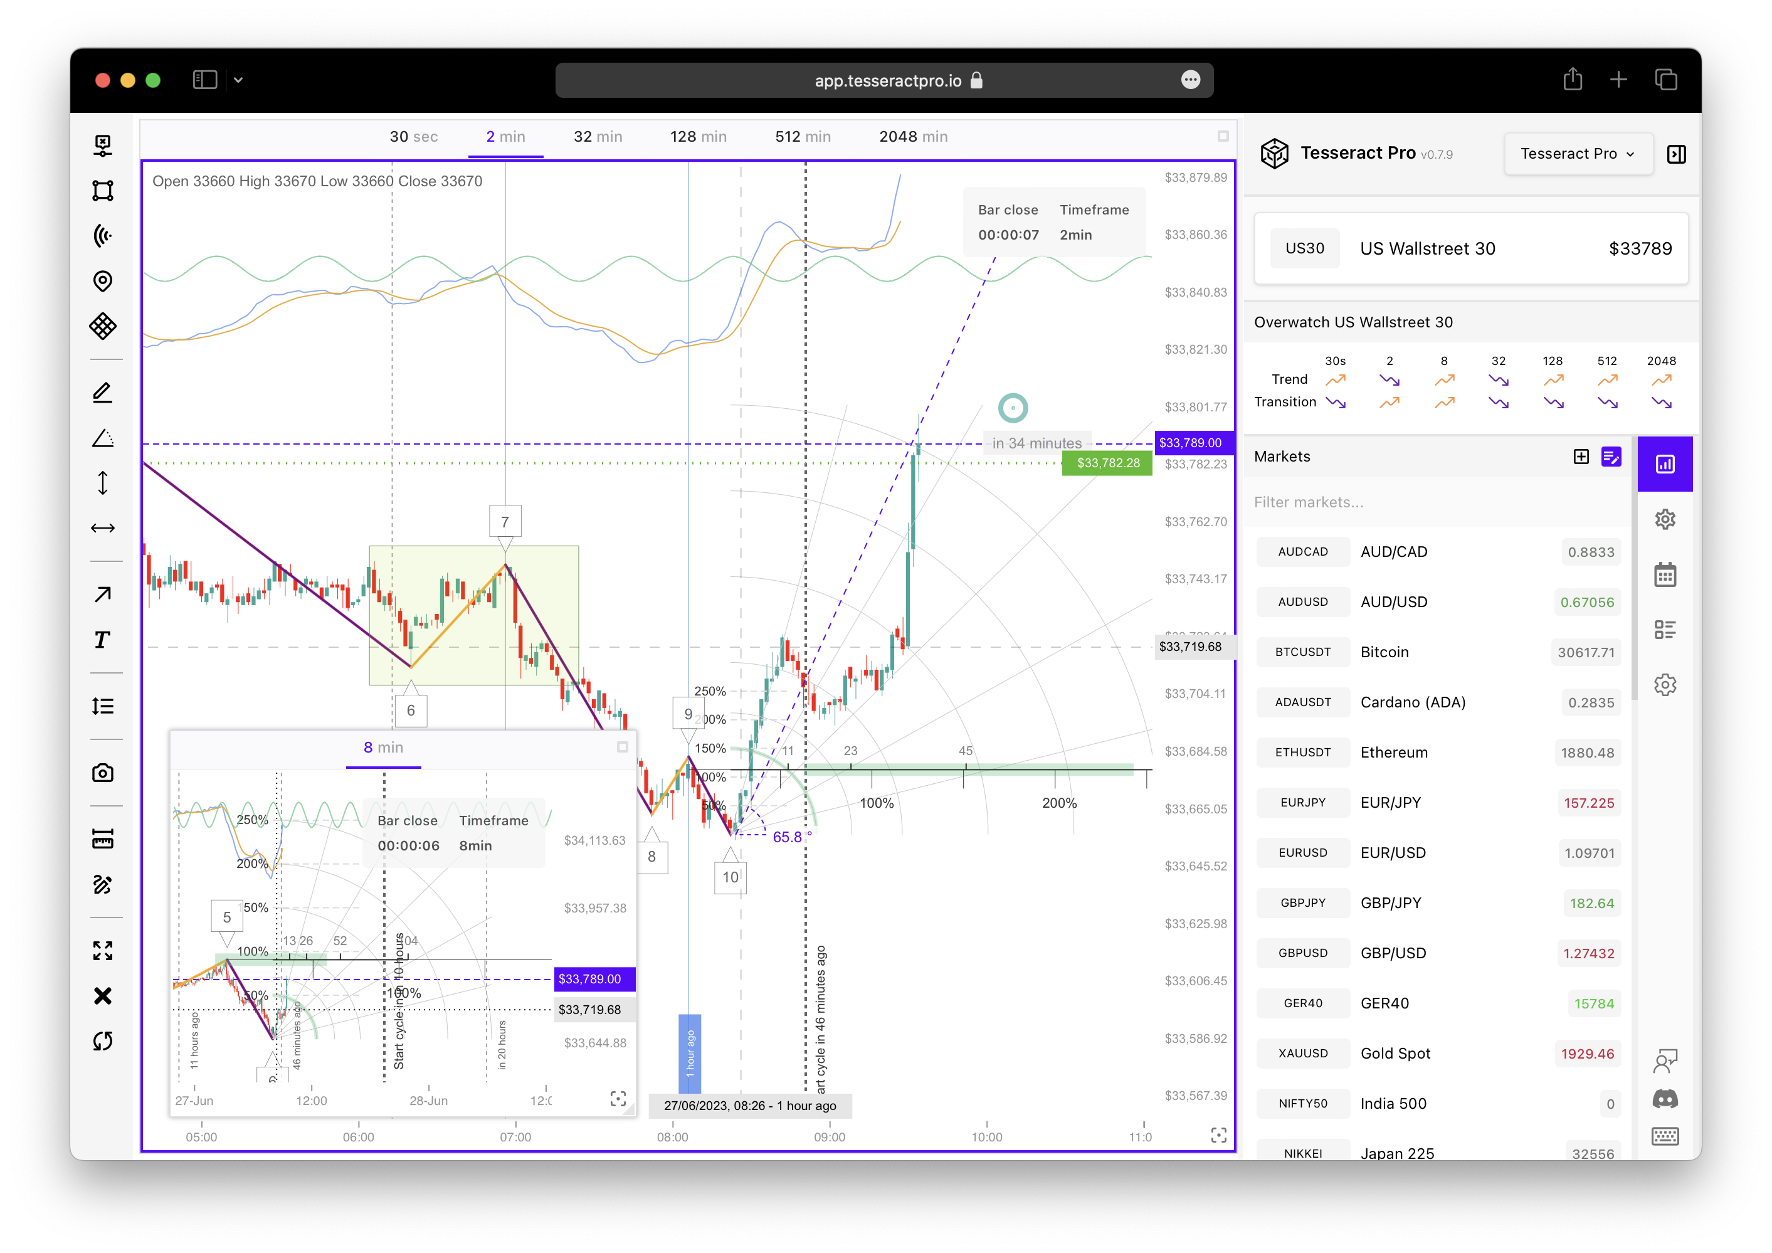Toggle the 8 min mini chart maximize square
Viewport: 1772px width, 1253px height.
click(623, 748)
